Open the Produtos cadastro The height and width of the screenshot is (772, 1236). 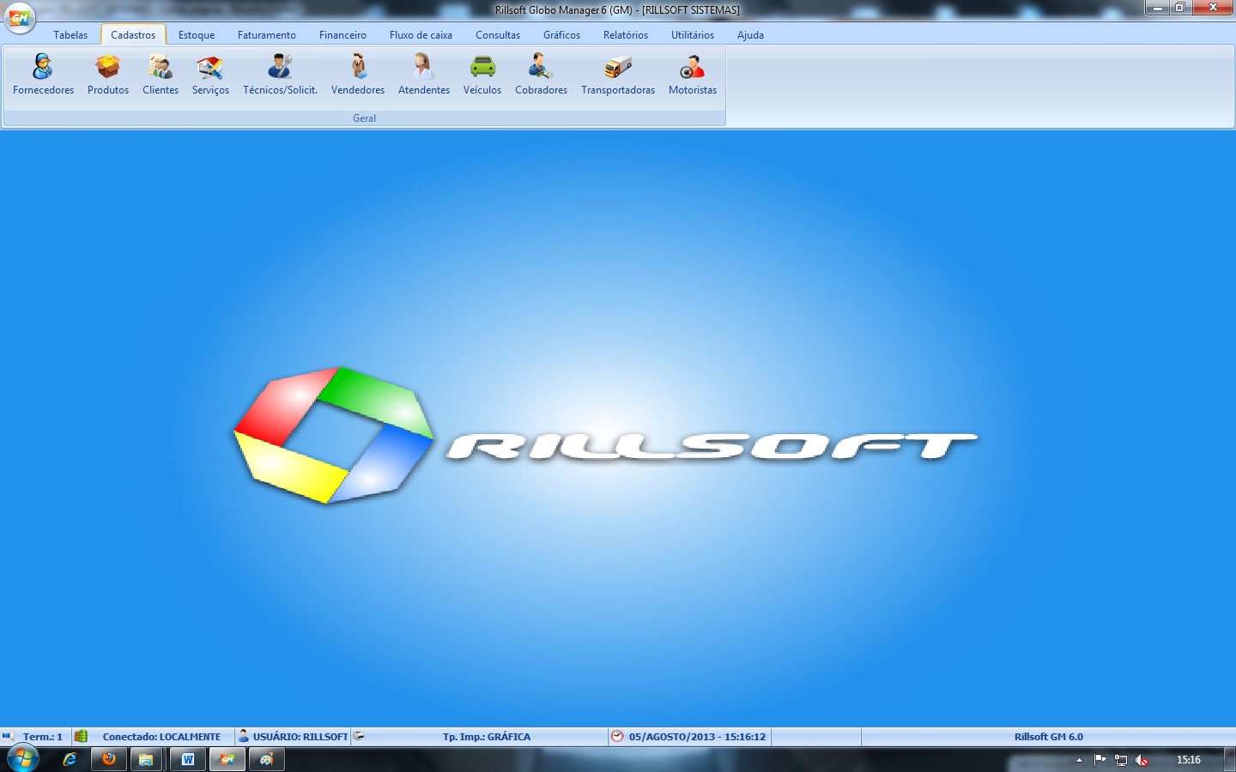tap(107, 73)
